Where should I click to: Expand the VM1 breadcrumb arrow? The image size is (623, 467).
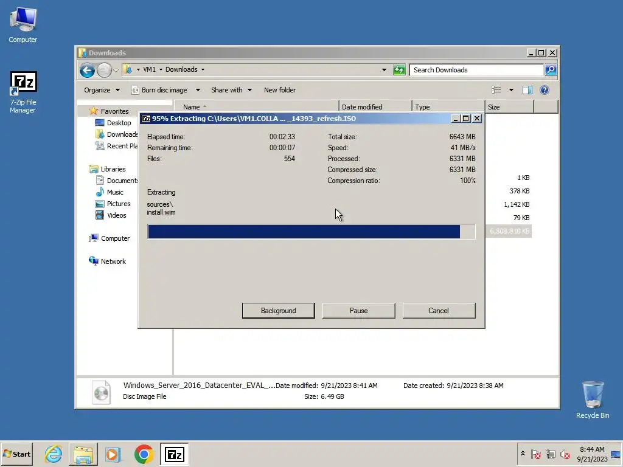pos(161,69)
